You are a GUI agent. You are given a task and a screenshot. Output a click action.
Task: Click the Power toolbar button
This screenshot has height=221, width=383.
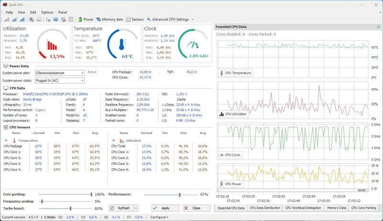tap(86, 19)
